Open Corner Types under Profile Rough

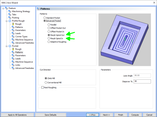[x=21, y=37]
